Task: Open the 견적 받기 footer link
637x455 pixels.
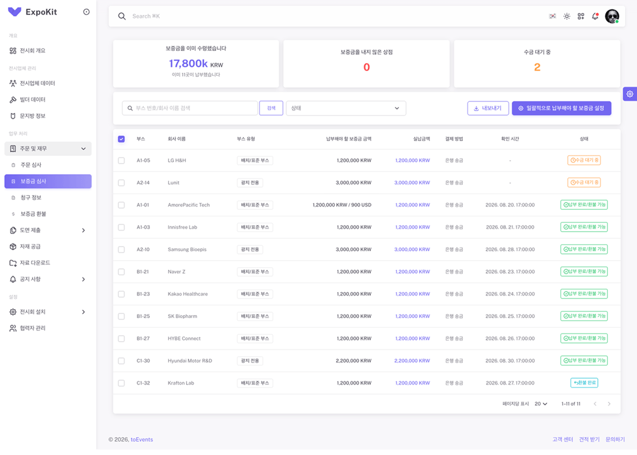Action: pos(589,440)
